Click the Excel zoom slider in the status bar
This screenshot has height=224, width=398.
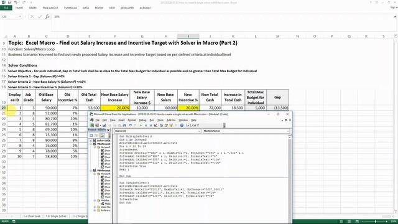coord(375,222)
